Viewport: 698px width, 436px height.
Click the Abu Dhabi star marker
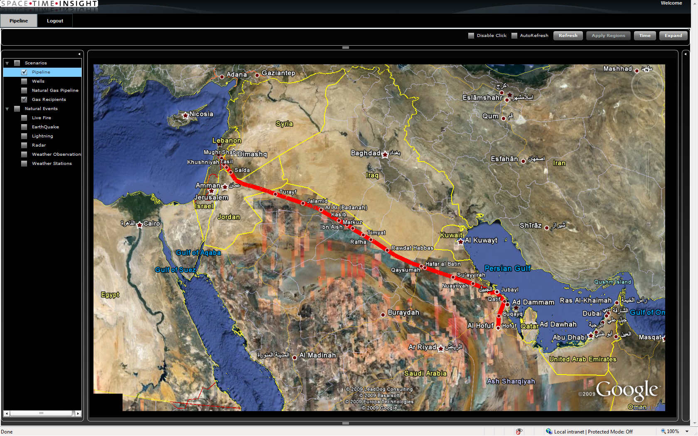[590, 336]
